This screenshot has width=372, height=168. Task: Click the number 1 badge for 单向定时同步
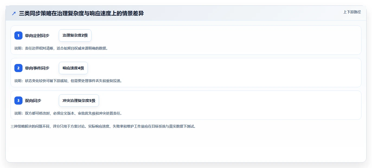[18, 35]
